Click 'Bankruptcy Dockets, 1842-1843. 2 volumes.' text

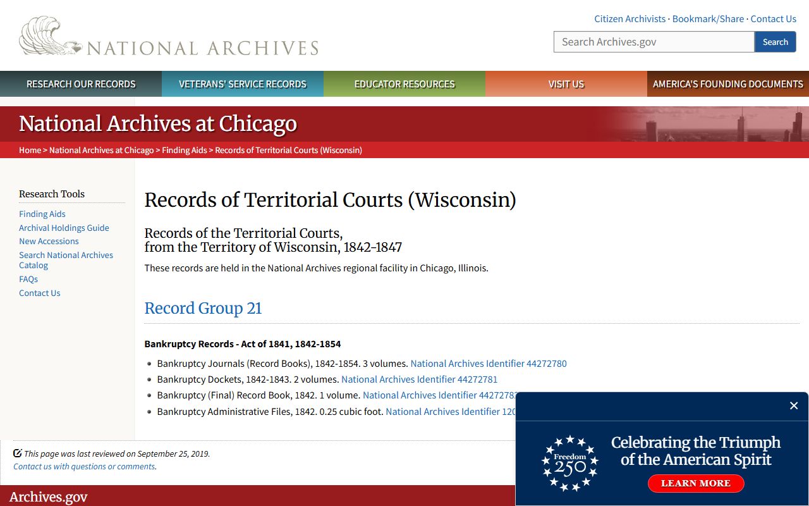pyautogui.click(x=248, y=379)
